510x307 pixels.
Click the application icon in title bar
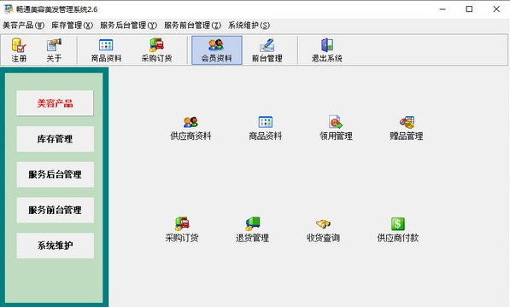click(9, 9)
